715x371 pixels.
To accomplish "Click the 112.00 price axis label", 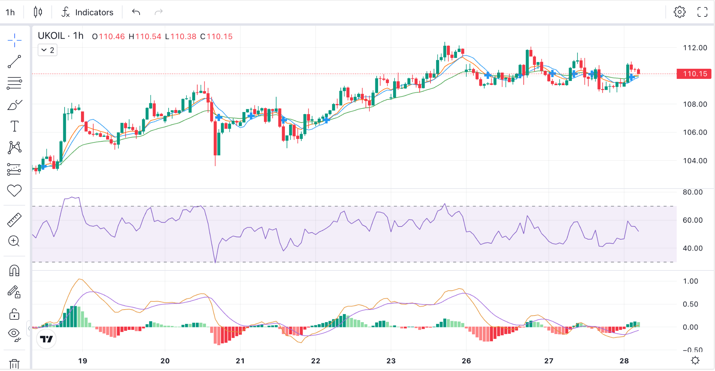I will click(695, 48).
